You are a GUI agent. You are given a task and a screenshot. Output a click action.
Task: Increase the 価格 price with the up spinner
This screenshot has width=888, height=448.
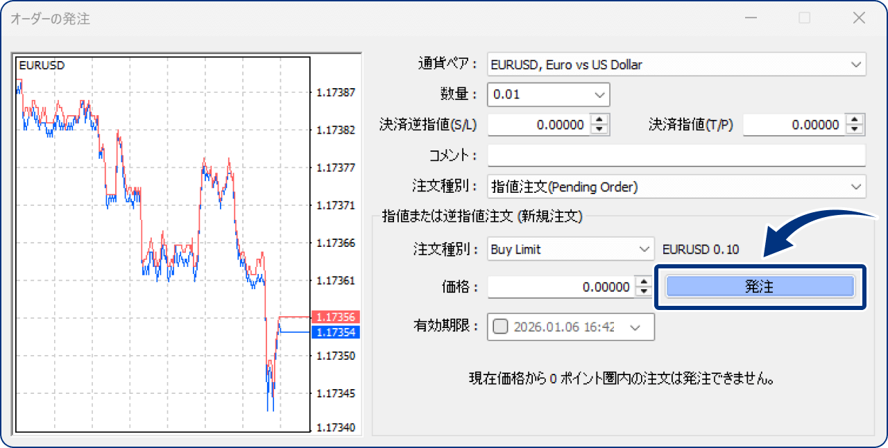[643, 283]
